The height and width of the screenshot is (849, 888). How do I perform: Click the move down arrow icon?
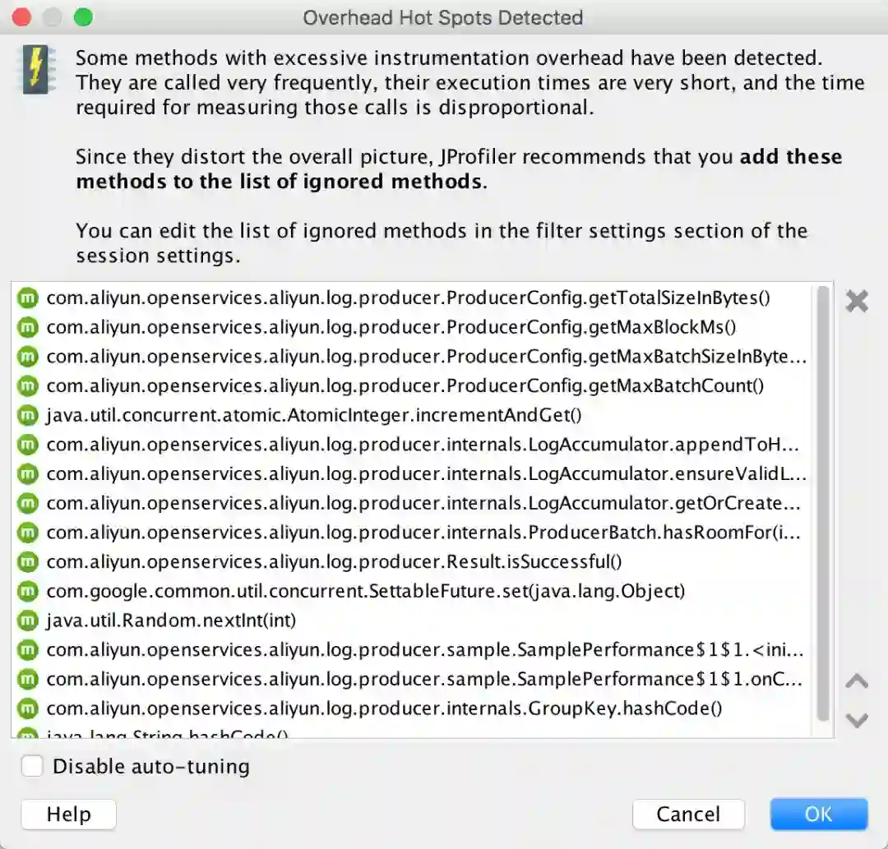pyautogui.click(x=857, y=720)
